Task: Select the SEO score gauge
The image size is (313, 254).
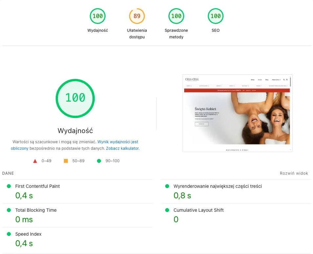Action: click(x=216, y=16)
